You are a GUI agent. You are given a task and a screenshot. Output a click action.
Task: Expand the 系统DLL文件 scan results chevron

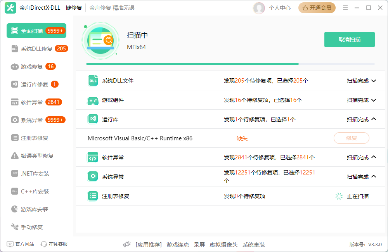tap(374, 81)
